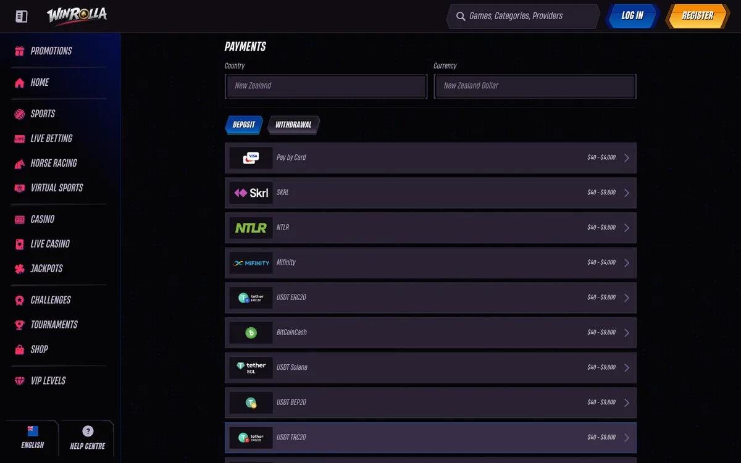Click the Mifinity logo

pos(251,263)
